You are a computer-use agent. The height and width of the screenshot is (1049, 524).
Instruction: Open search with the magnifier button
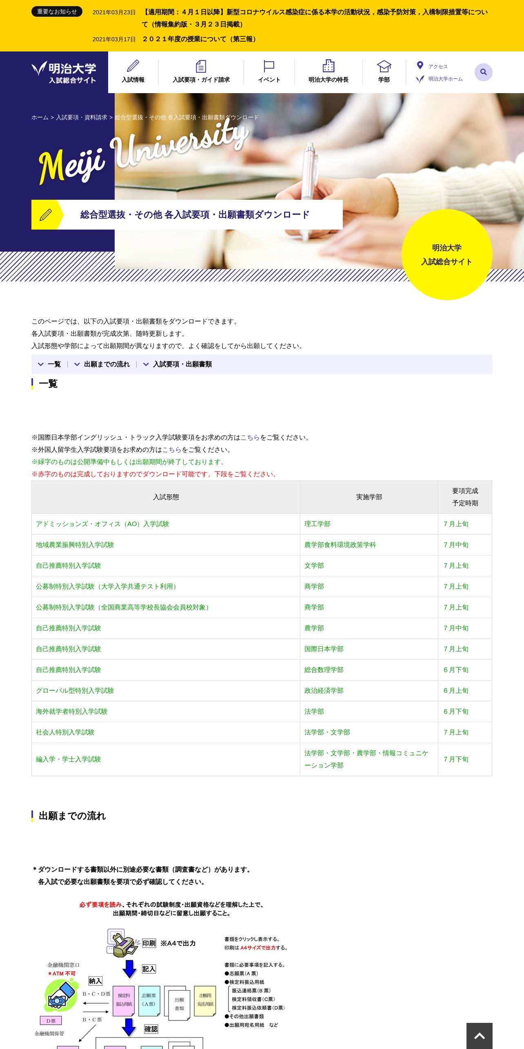pos(483,72)
